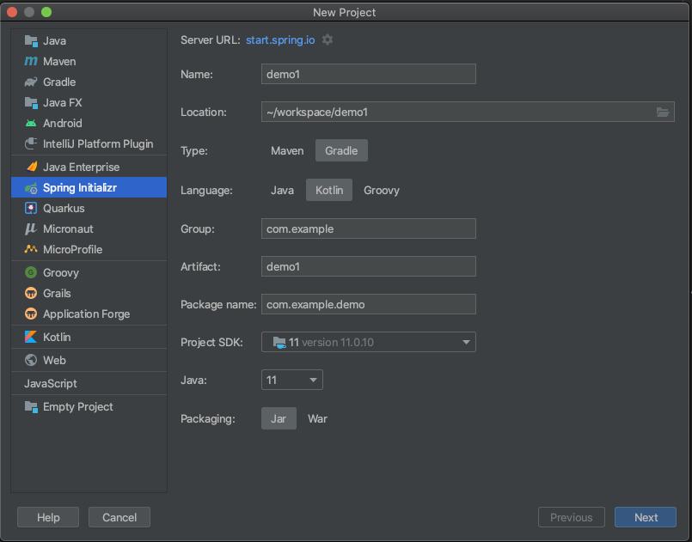Focus the Group input field
Screen dimensions: 692x542
[x=369, y=228]
